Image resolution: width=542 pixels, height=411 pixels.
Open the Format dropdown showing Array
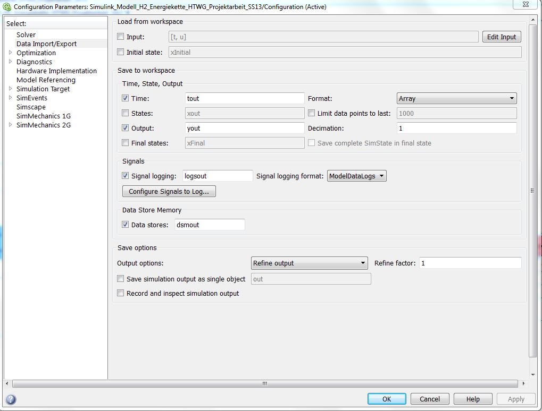pyautogui.click(x=456, y=99)
